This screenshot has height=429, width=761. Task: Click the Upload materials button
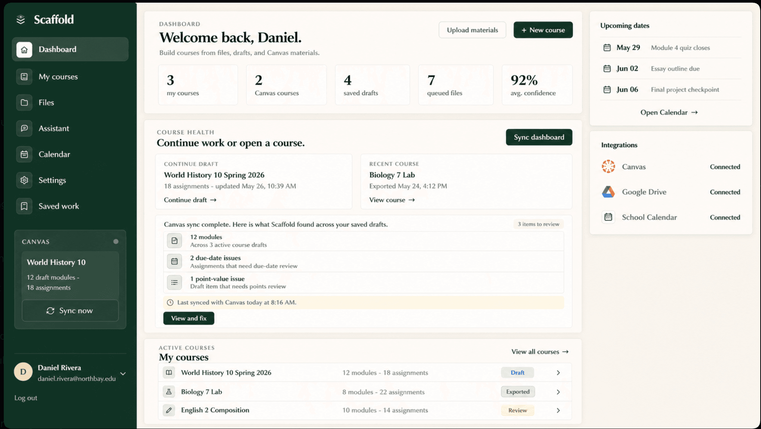472,30
